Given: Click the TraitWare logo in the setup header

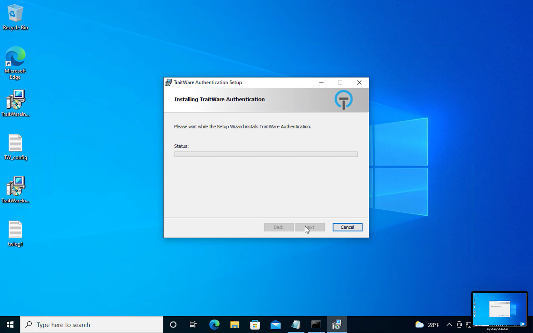Looking at the screenshot, I should pos(343,100).
